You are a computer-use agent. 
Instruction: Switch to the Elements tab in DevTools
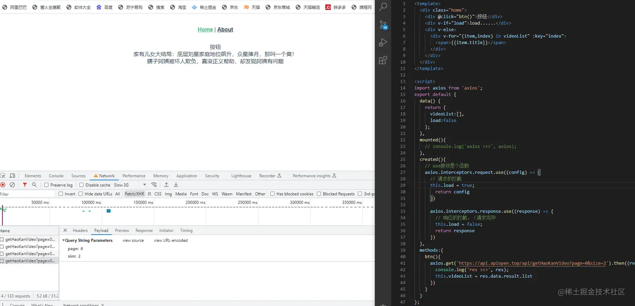(x=33, y=176)
